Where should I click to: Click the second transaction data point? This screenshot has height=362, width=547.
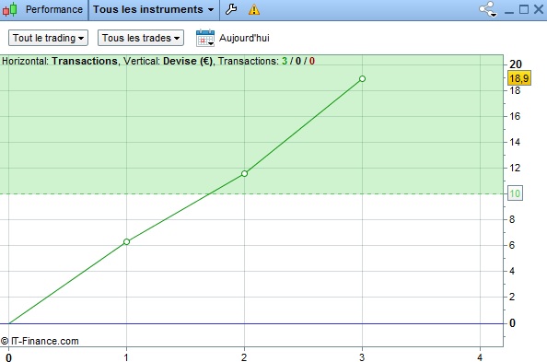(x=245, y=173)
